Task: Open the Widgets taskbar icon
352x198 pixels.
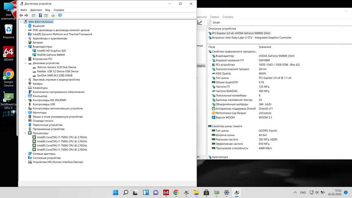Action: (x=146, y=192)
